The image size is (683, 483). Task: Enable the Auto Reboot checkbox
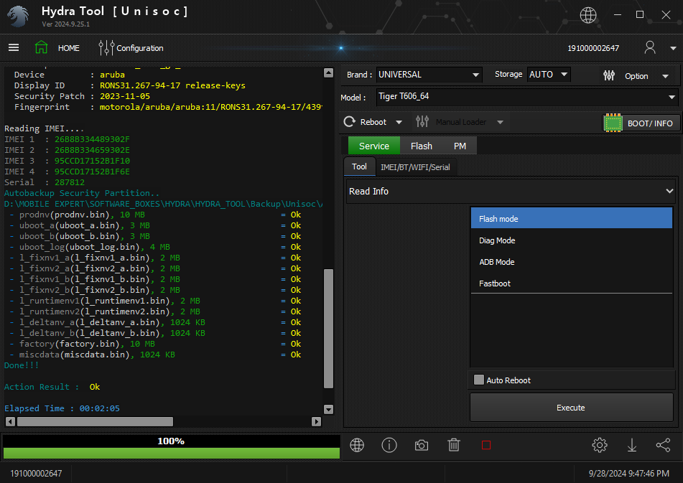coord(479,380)
